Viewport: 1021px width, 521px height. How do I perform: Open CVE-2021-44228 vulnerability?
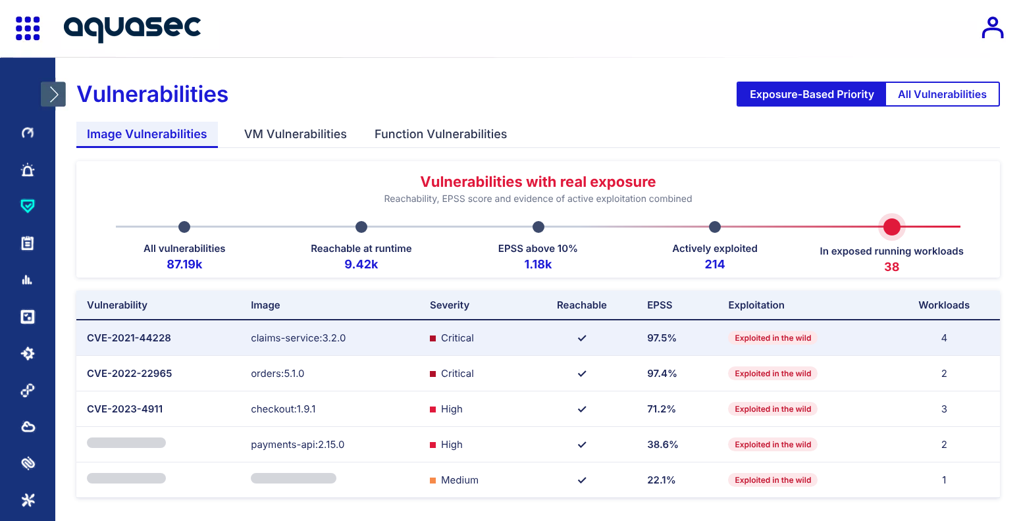click(x=129, y=338)
